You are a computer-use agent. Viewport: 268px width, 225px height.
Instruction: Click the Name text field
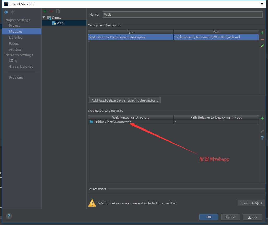pos(182,15)
